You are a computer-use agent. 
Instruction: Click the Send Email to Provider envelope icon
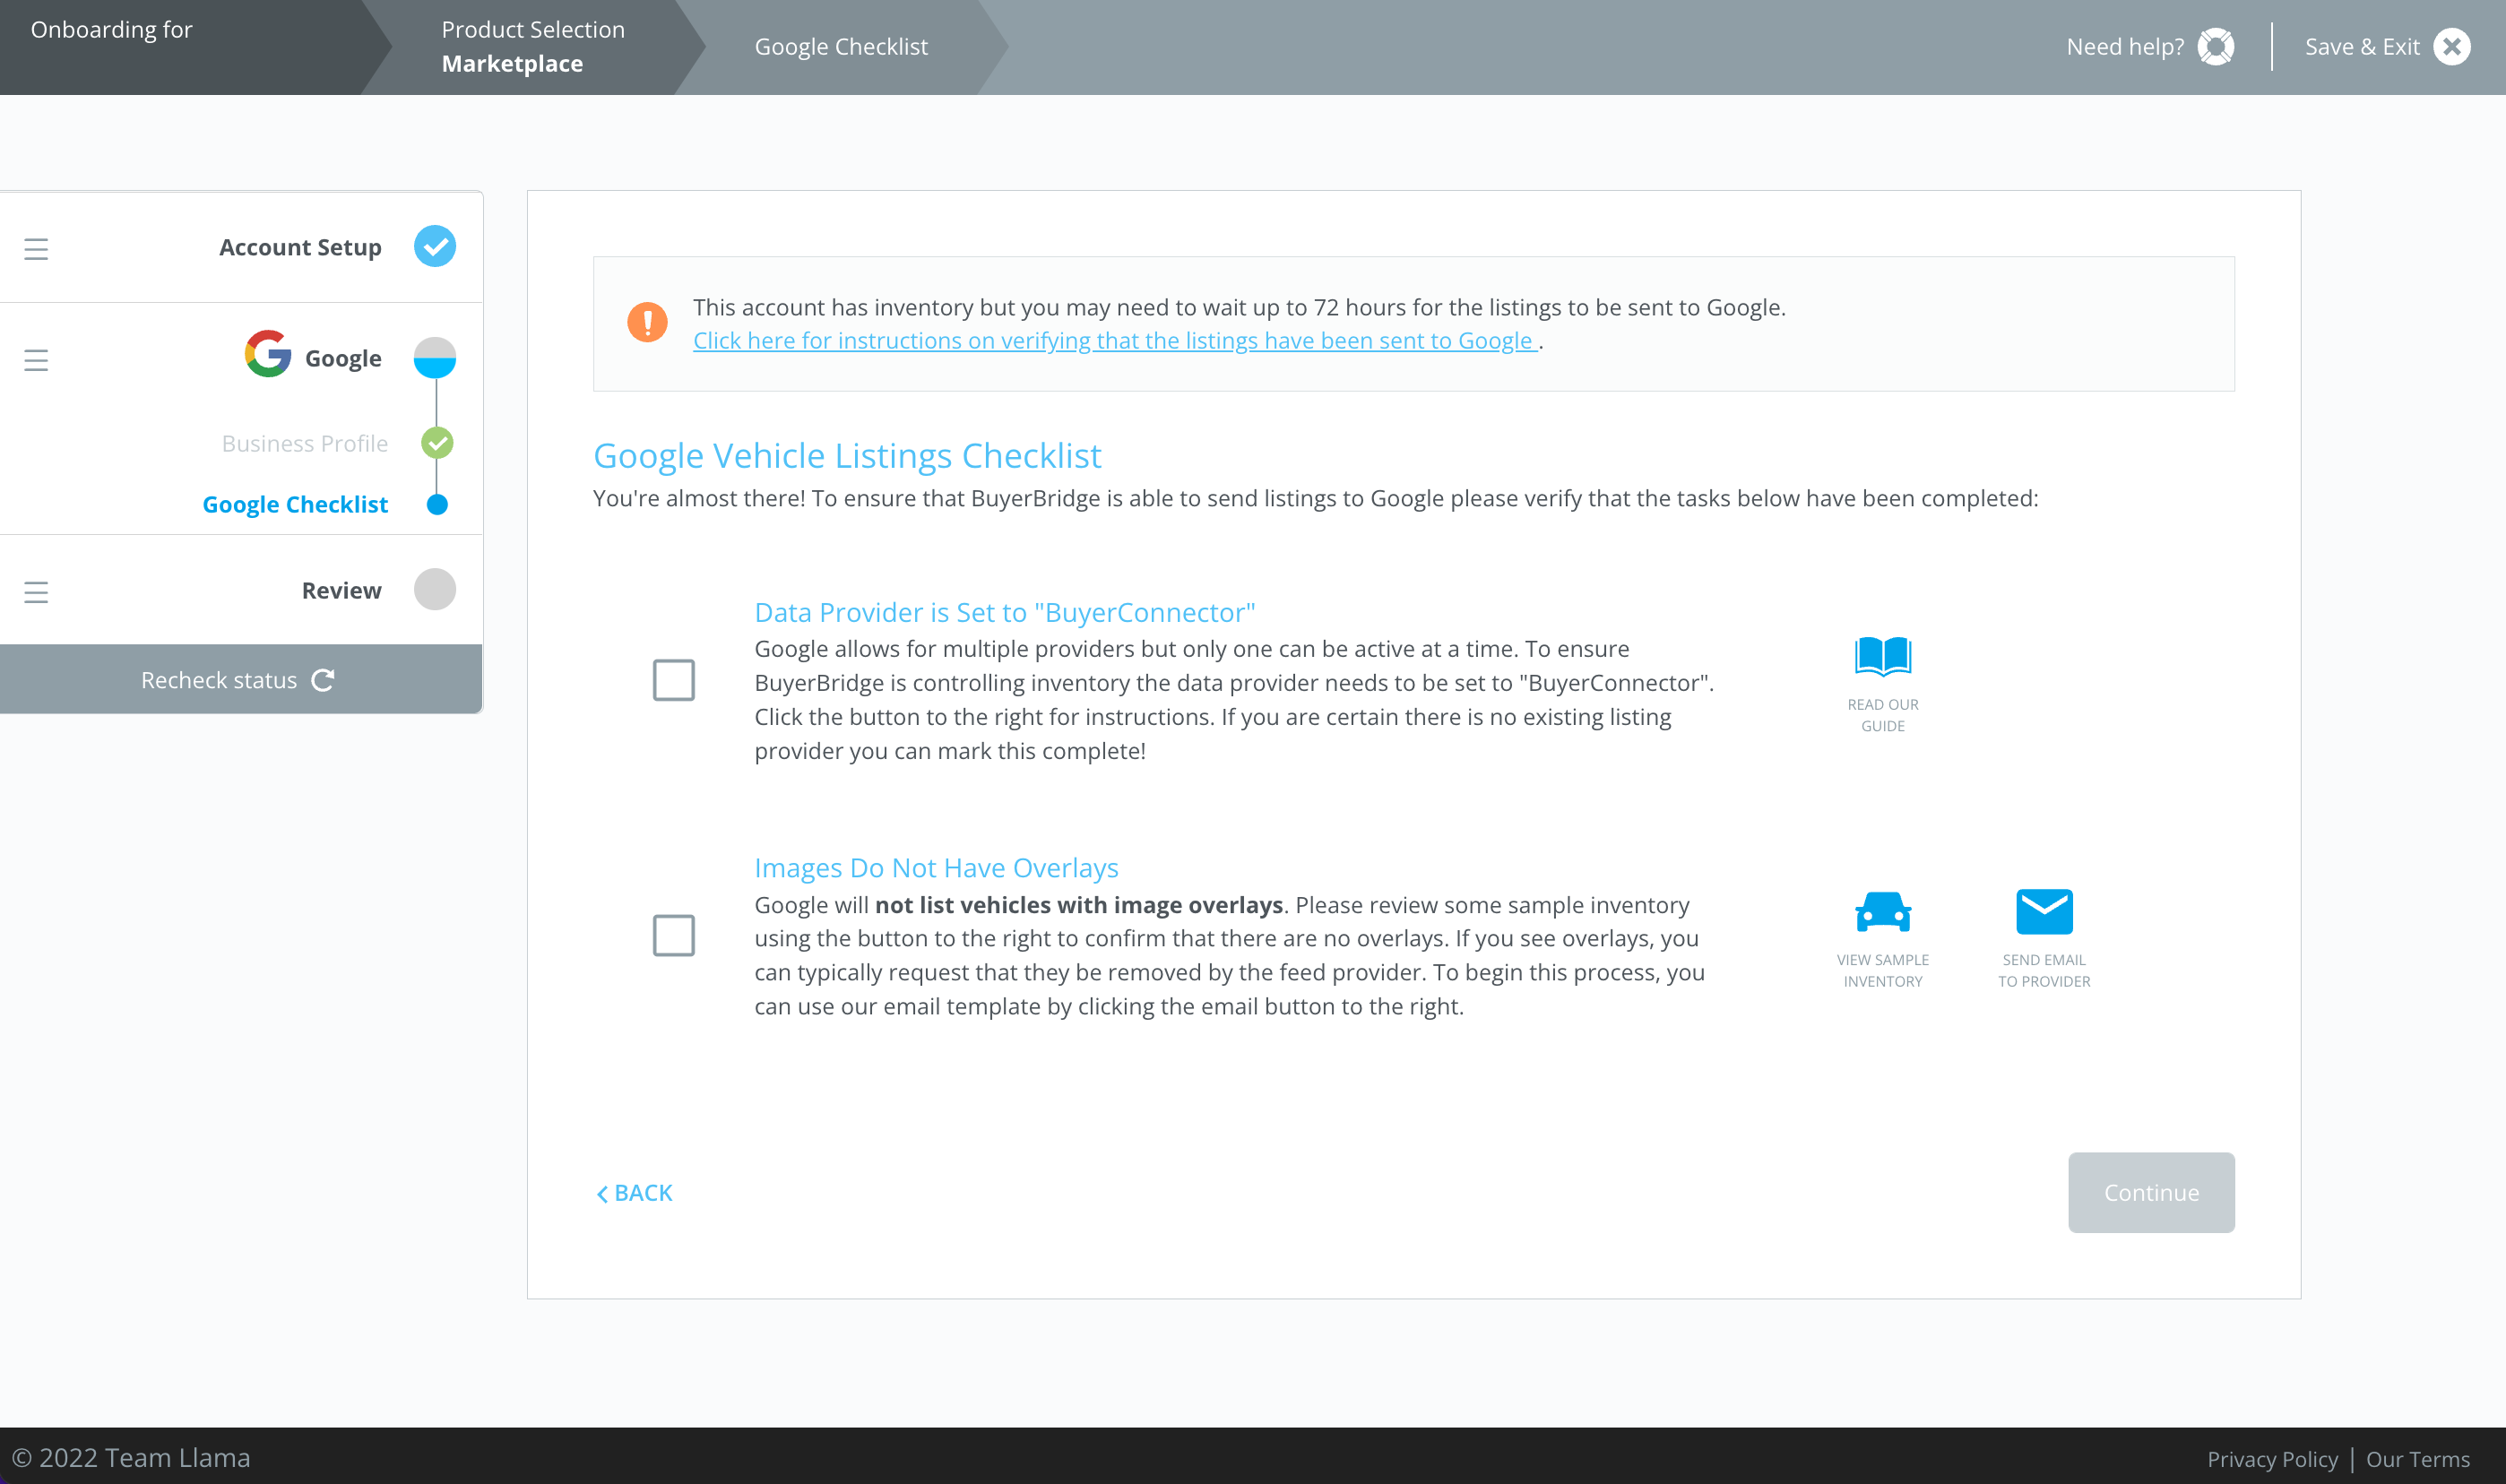pyautogui.click(x=2044, y=911)
